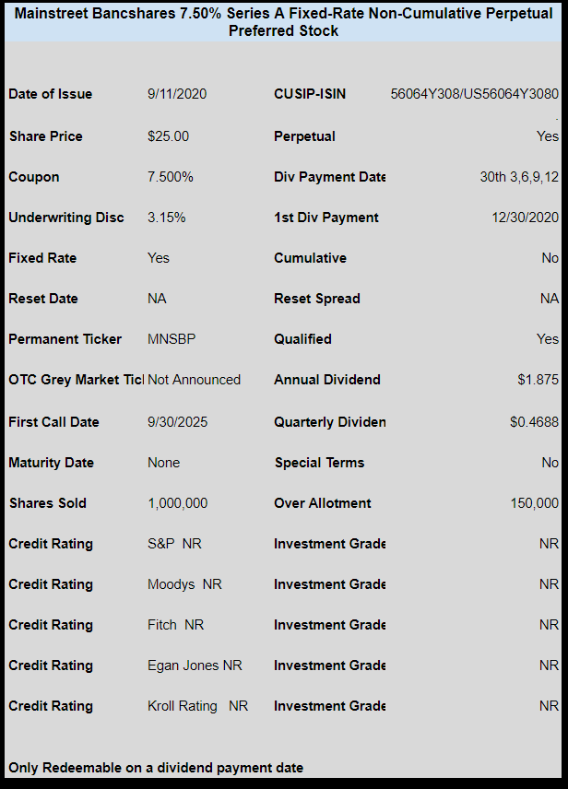This screenshot has height=789, width=568.
Task: Click the Annual Dividend value $1.875
Action: [538, 380]
